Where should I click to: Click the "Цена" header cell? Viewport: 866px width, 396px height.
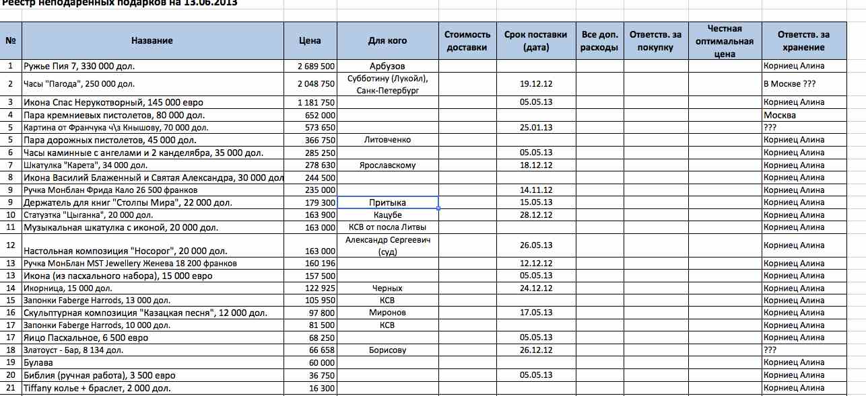tap(310, 40)
